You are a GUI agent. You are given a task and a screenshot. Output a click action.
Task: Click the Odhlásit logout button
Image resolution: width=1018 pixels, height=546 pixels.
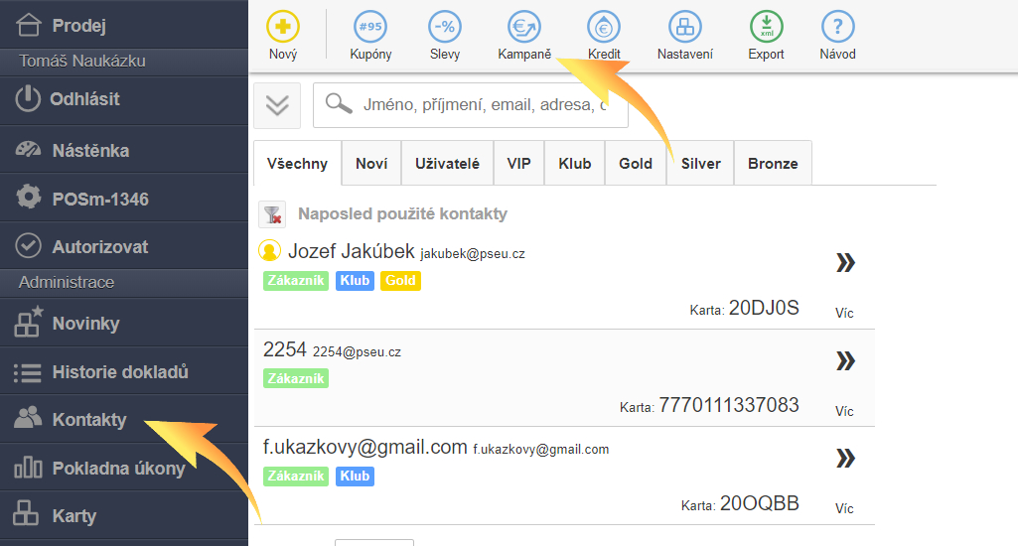pos(85,99)
